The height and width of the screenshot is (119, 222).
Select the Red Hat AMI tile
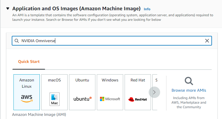(x=138, y=92)
